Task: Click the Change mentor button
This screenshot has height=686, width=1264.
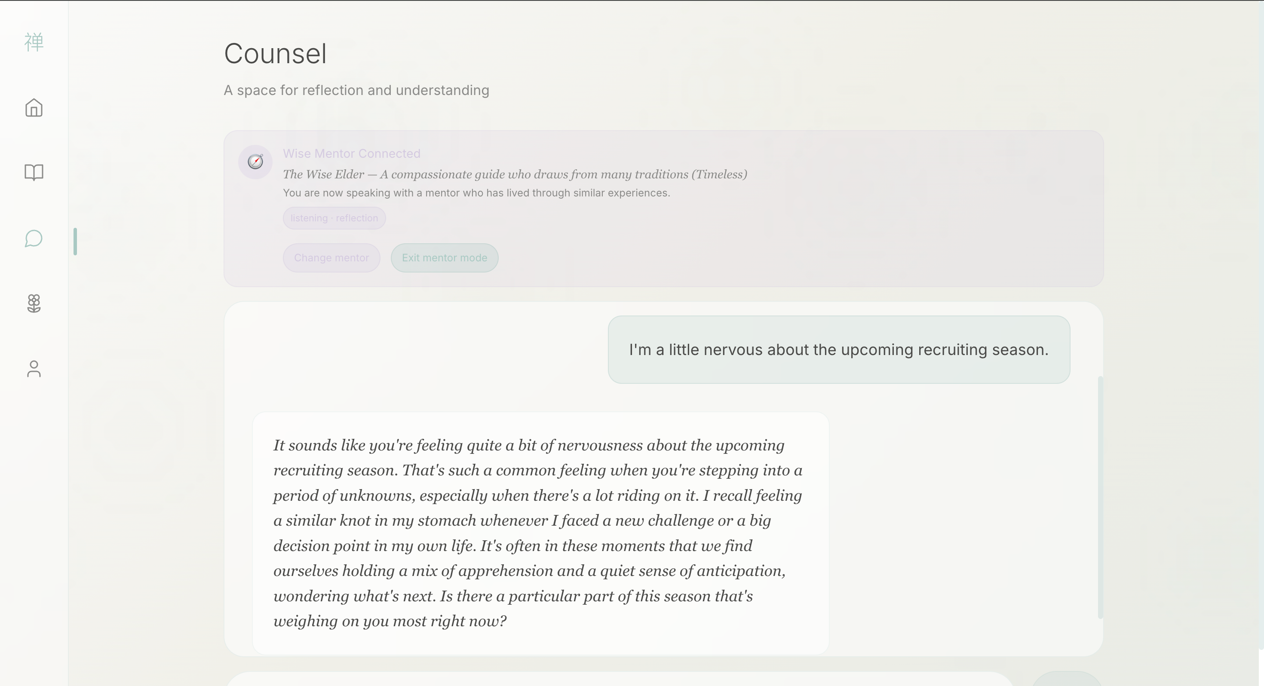Action: [331, 257]
